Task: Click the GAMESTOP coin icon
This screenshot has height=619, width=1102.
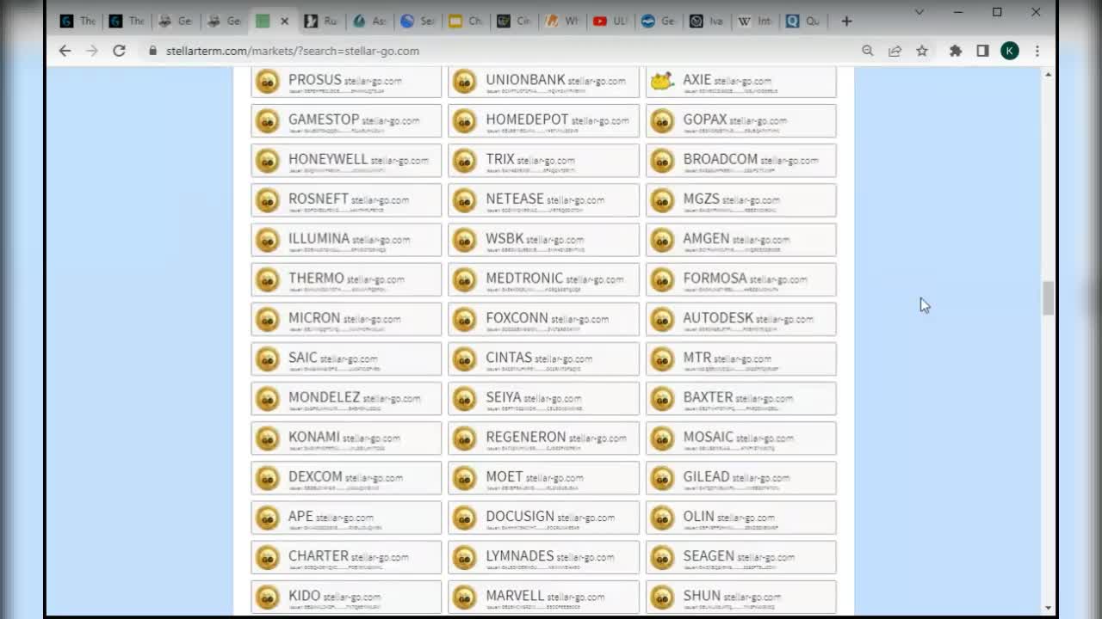Action: [268, 121]
